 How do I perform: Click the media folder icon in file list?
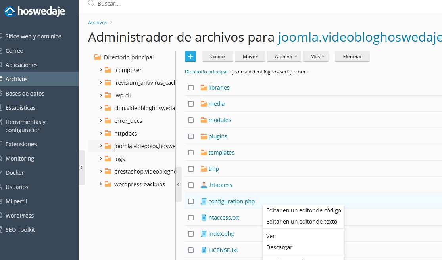204,104
